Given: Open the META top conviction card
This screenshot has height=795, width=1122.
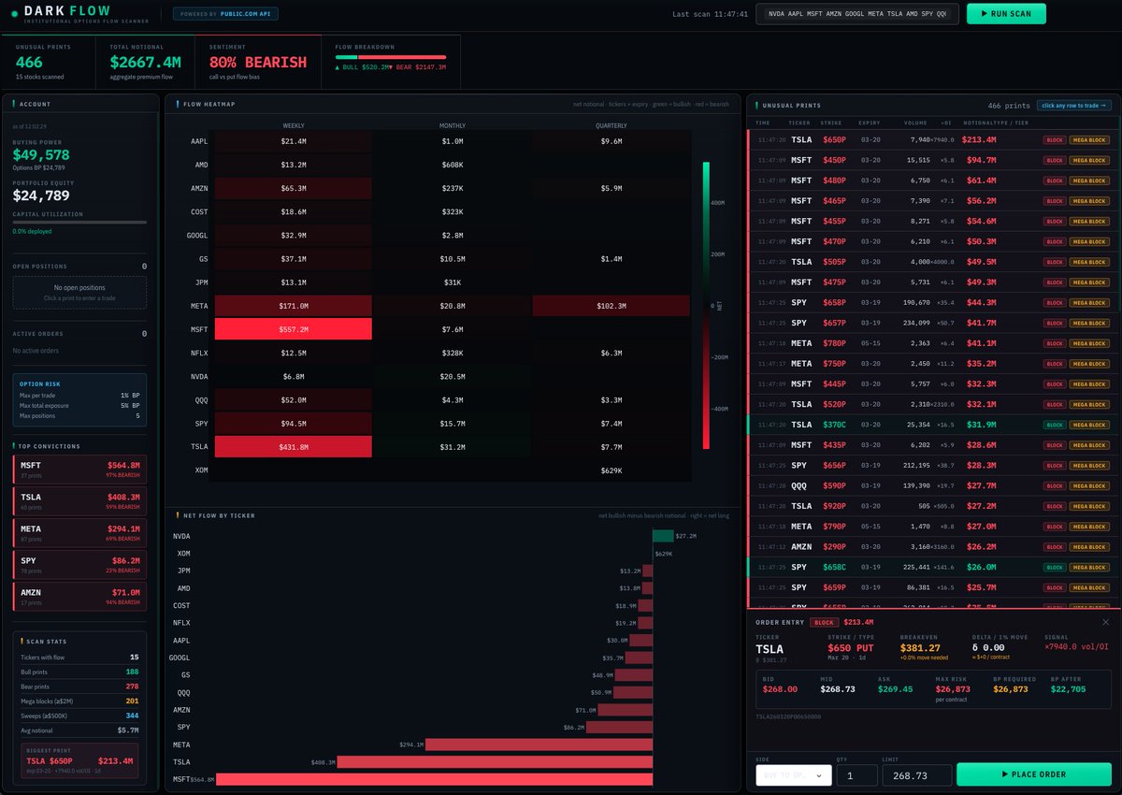Looking at the screenshot, I should tap(79, 532).
